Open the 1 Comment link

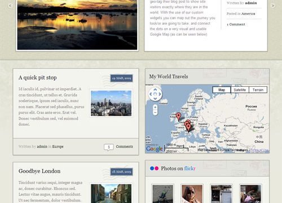tap(236, 24)
